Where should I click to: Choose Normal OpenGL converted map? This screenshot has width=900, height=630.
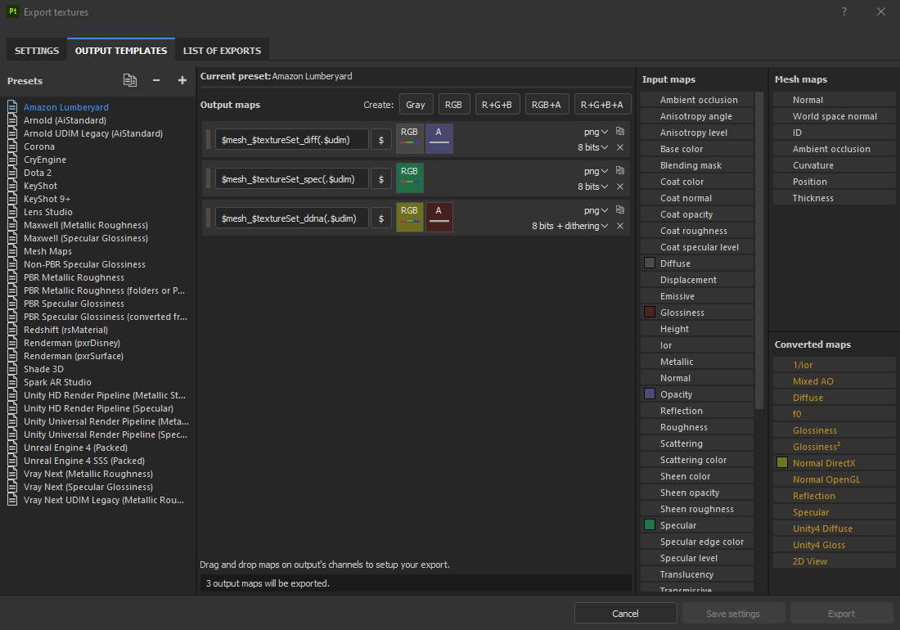pos(835,479)
